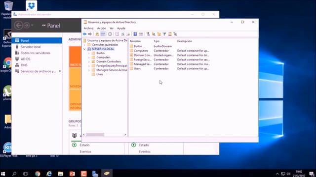Image resolution: width=316 pixels, height=177 pixels.
Task: Click the Filter funnel icon
Action: [x=164, y=34]
